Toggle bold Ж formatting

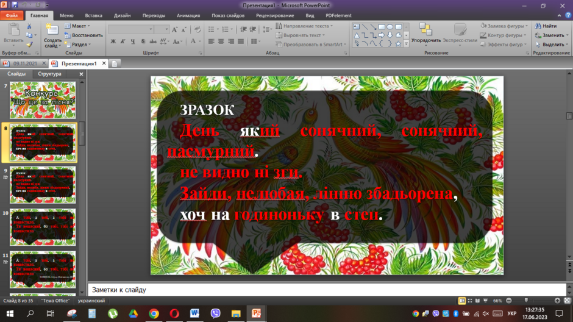(x=113, y=41)
